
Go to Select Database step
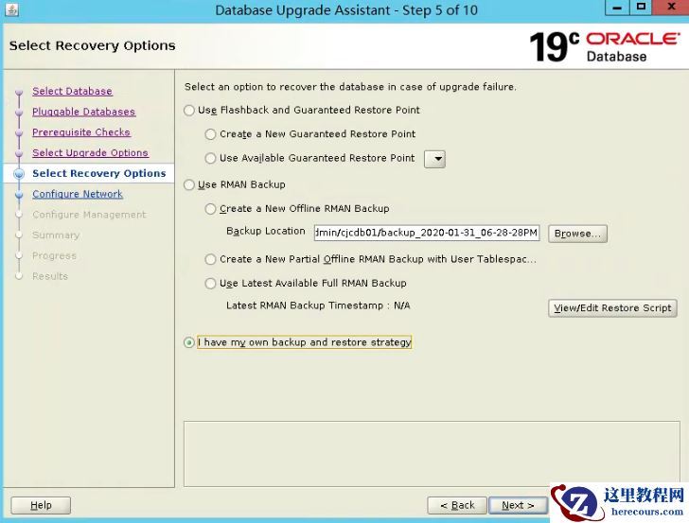coord(72,92)
